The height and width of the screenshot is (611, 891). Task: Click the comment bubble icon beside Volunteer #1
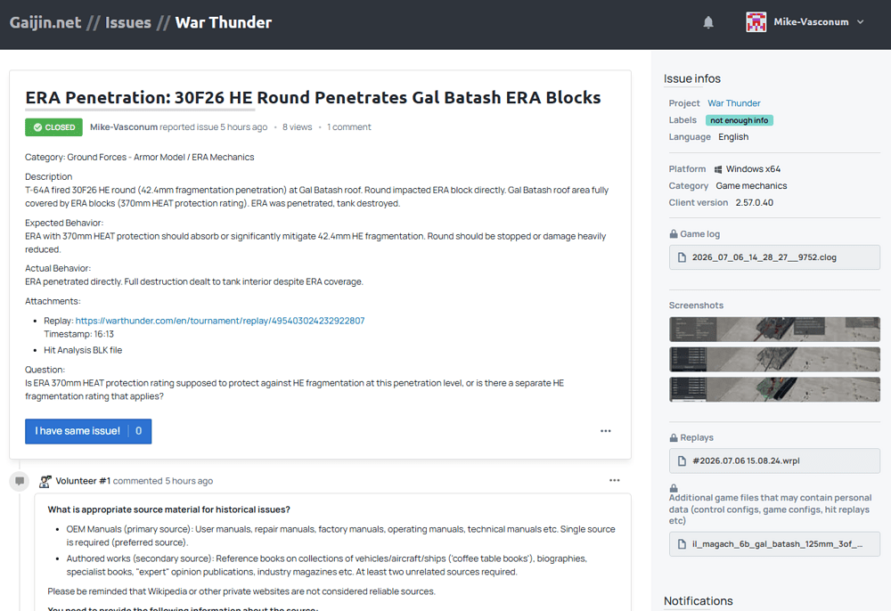(x=20, y=481)
